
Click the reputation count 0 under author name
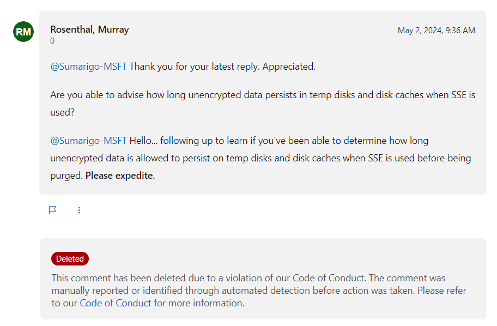tap(52, 41)
